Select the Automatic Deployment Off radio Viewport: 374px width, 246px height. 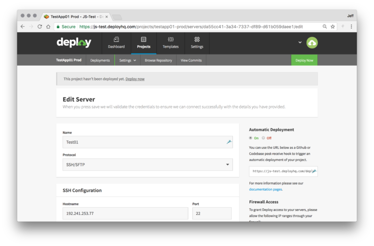click(263, 138)
